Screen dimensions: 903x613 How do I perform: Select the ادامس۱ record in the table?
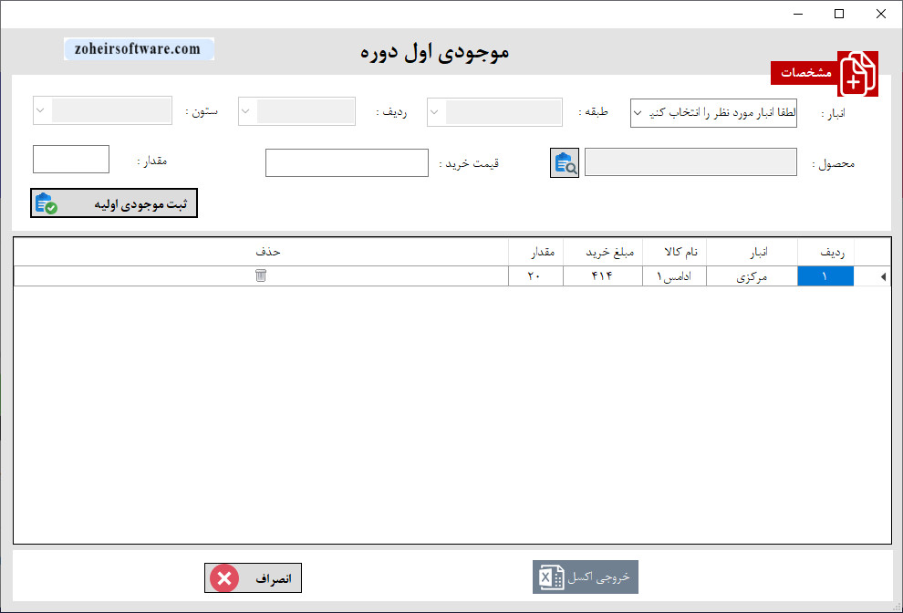675,275
